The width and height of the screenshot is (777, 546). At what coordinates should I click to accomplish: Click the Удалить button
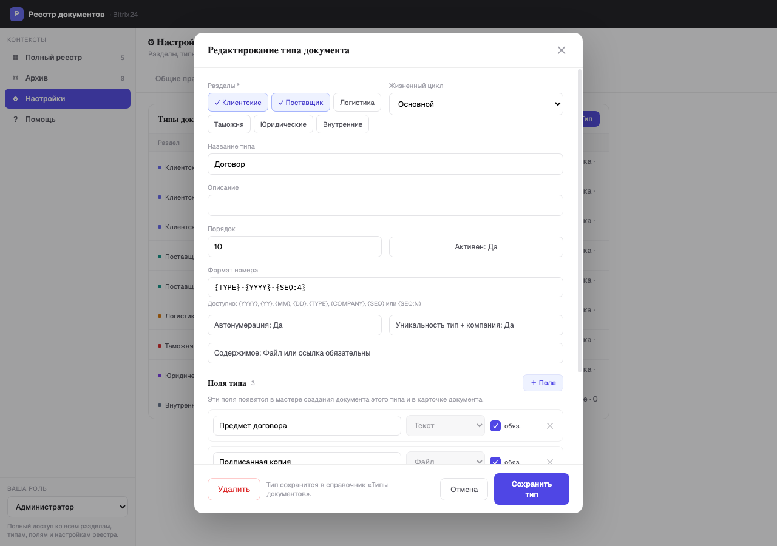tap(234, 489)
